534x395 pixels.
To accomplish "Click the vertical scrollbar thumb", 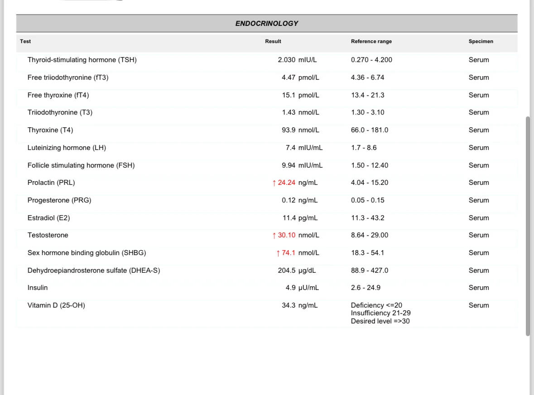I will [527, 226].
